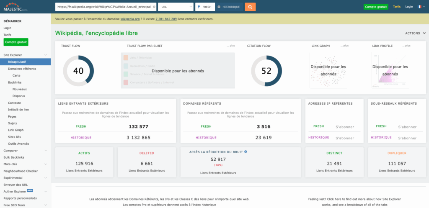This screenshot has width=429, height=208.
Task: Click the green Compte gratuit header button
Action: (376, 7)
